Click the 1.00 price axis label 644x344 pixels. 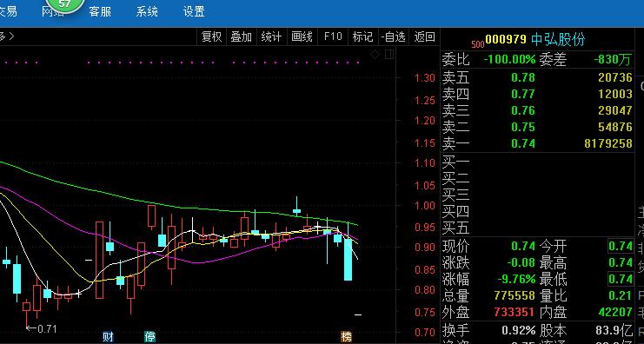(x=425, y=205)
